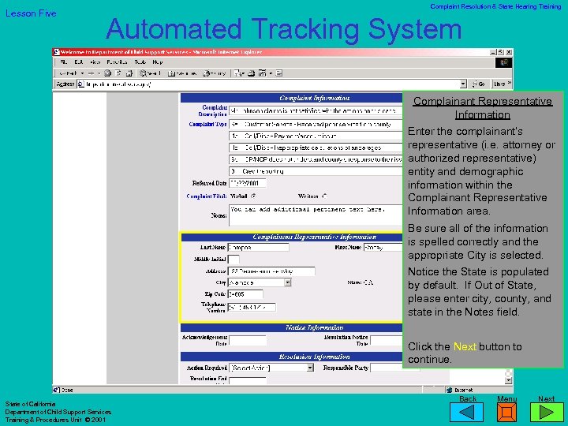The height and width of the screenshot is (426, 568).
Task: Click the representative Address input field
Action: tap(271, 271)
